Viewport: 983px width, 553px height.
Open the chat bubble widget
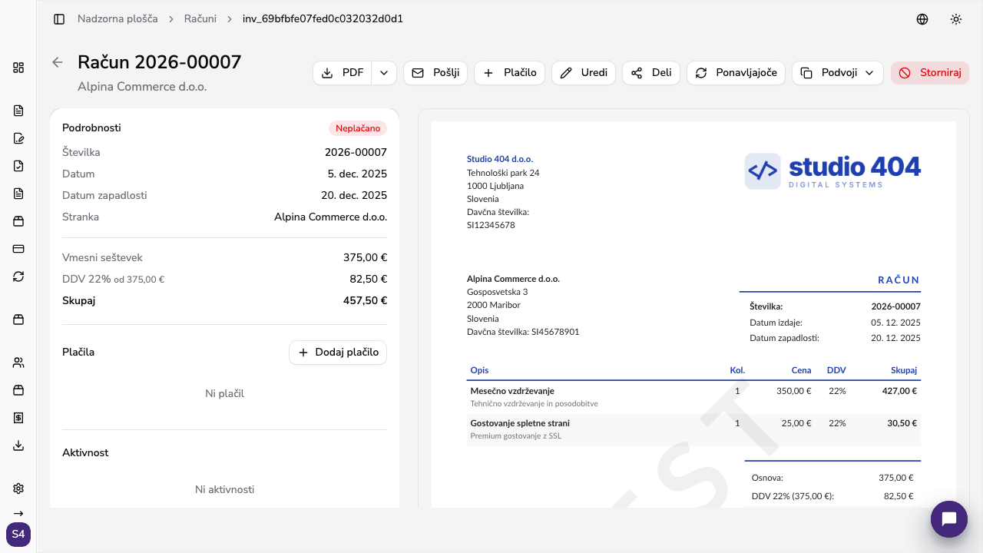(x=948, y=519)
